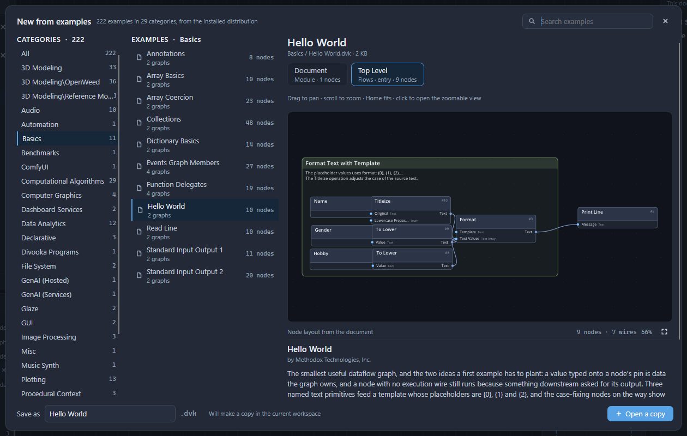Click the file icon beside Array Coercion

coord(139,101)
